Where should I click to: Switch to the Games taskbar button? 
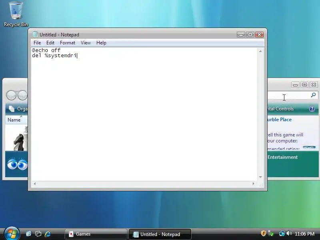coord(96,234)
